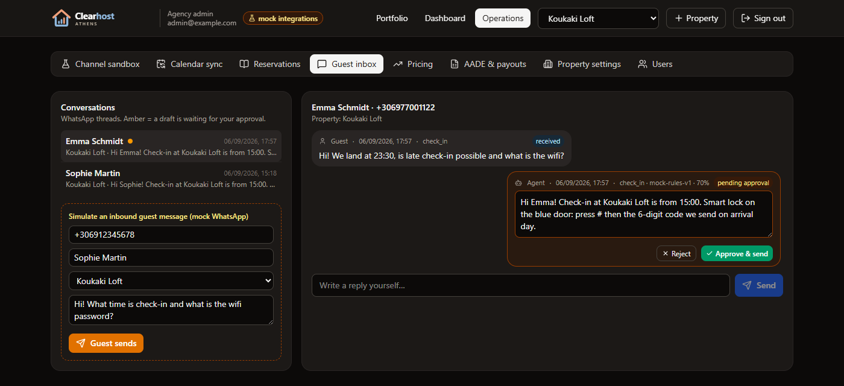
Task: Open the Emma Schmidt conversation
Action: coord(171,146)
